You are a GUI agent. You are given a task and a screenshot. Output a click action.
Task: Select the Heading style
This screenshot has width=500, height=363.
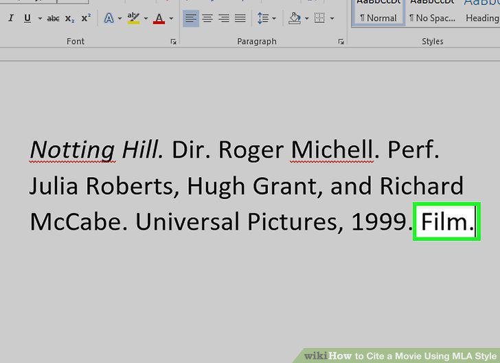[x=481, y=13]
